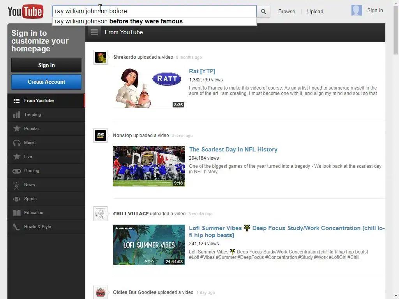399x299 pixels.
Task: Click the From YouTube list icon in sidebar
Action: pyautogui.click(x=16, y=101)
